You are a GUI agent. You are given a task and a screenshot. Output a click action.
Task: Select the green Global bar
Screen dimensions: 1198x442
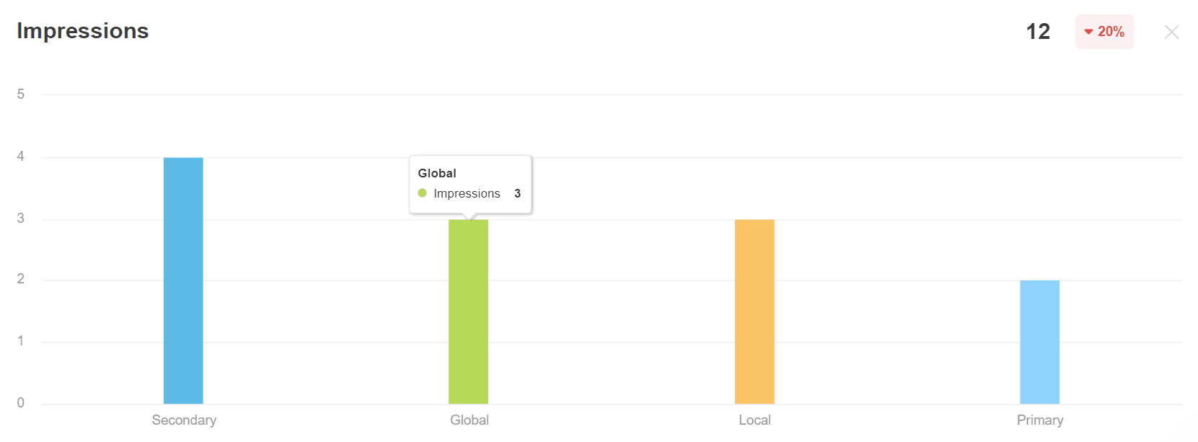468,311
